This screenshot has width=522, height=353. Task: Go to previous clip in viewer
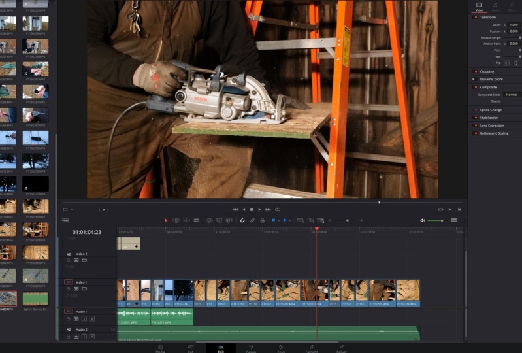[459, 209]
